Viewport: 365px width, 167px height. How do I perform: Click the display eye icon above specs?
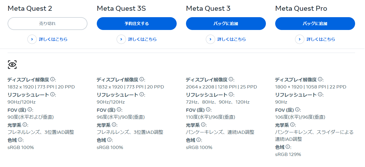click(12, 65)
